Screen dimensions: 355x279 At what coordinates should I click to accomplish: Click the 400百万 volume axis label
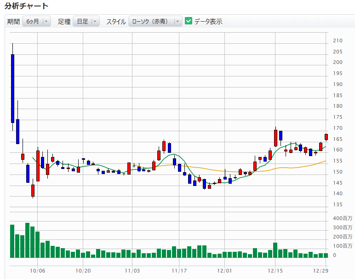point(343,218)
